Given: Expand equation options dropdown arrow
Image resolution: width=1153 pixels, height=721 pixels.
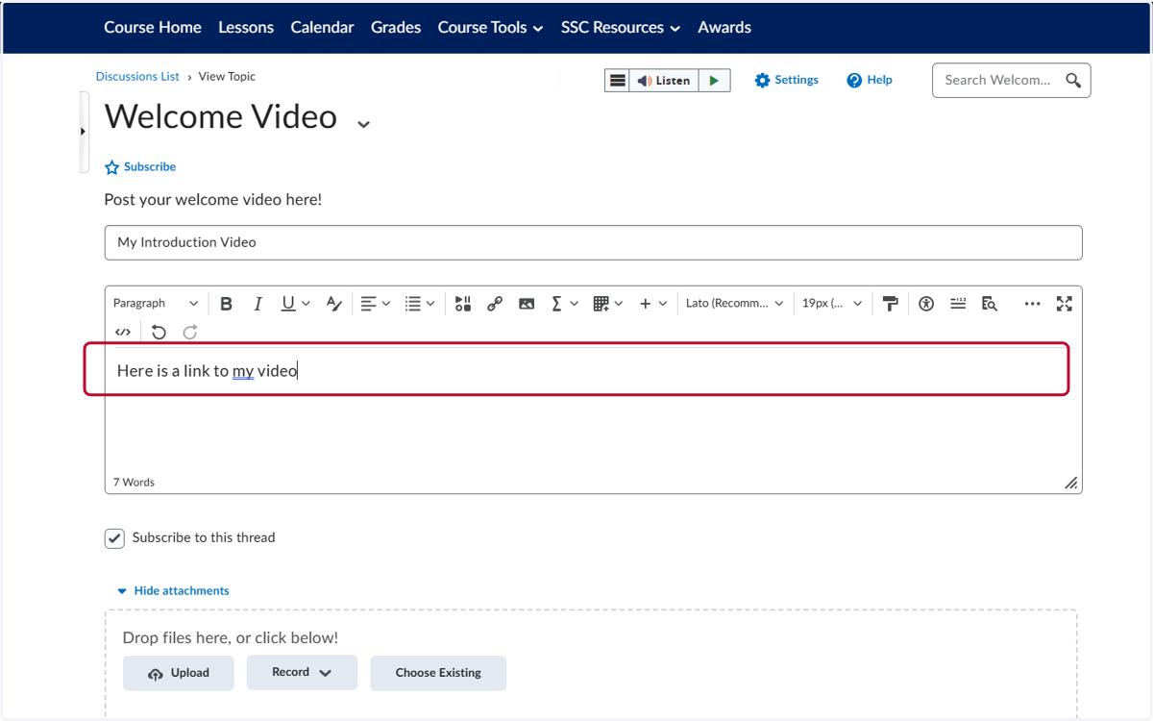Looking at the screenshot, I should coord(575,304).
